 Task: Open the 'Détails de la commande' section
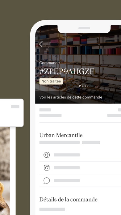click(x=69, y=199)
